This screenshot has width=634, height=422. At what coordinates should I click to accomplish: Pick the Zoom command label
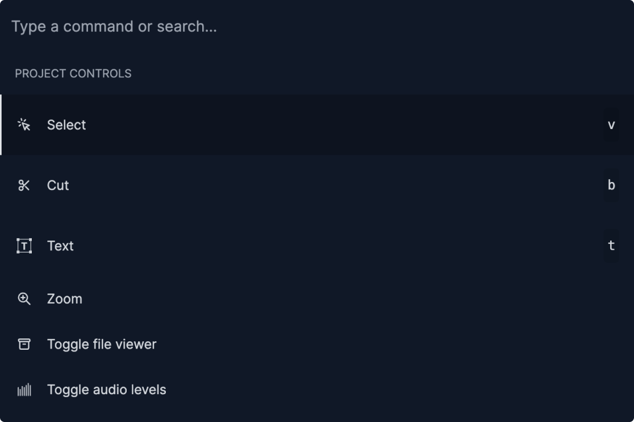(65, 299)
